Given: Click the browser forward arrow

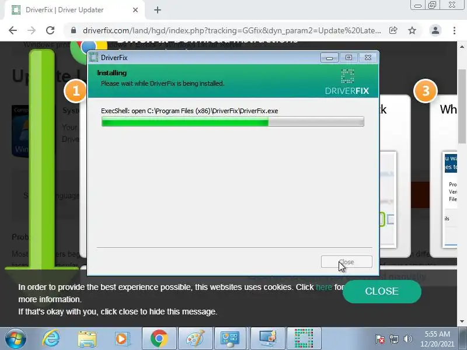Looking at the screenshot, I should point(32,30).
